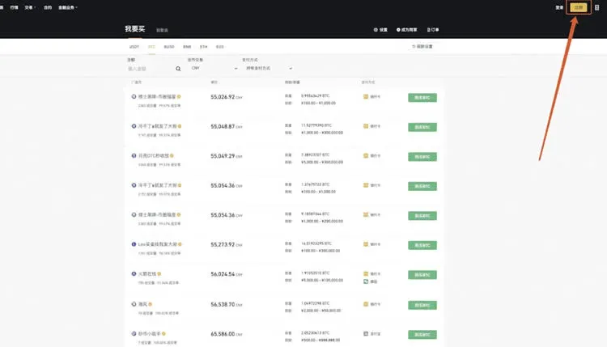
Task: Open merchant profile on 65,586.00 row
Action: pyautogui.click(x=149, y=333)
